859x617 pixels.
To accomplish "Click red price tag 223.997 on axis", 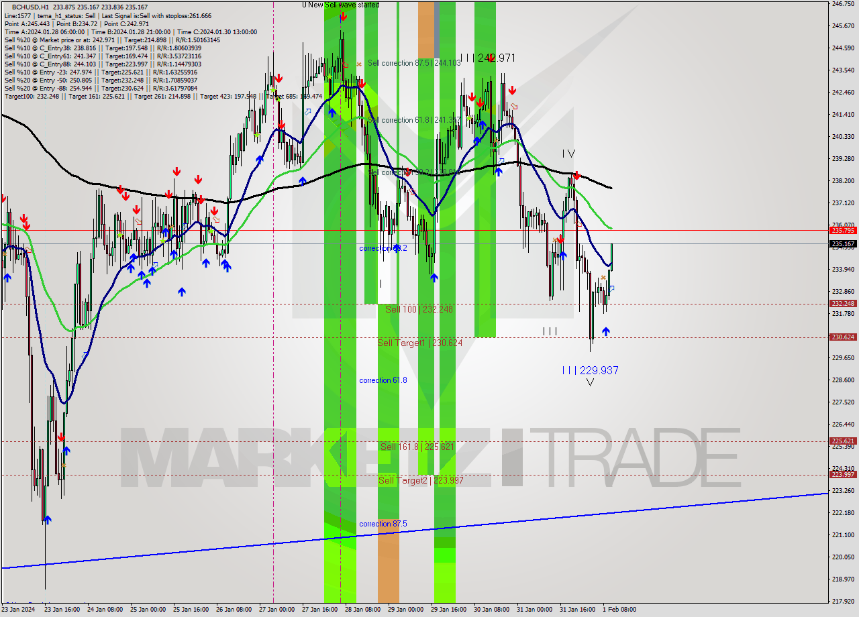I will (843, 475).
